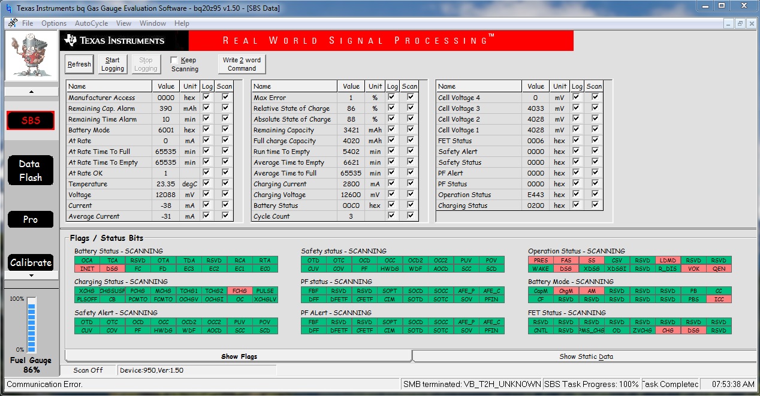Open the Pro sidebar panel
Image resolution: width=760 pixels, height=396 pixels.
coord(31,220)
